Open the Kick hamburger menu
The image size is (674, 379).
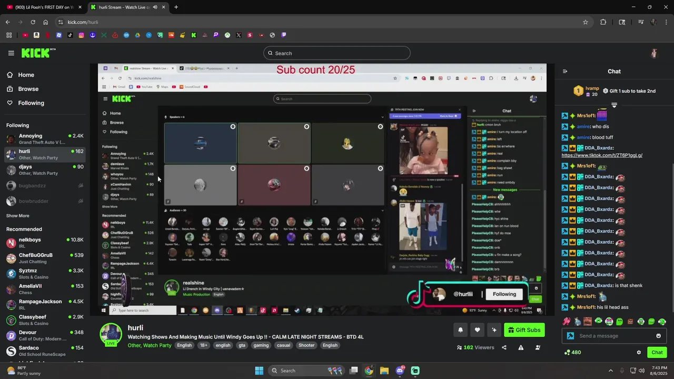point(11,53)
